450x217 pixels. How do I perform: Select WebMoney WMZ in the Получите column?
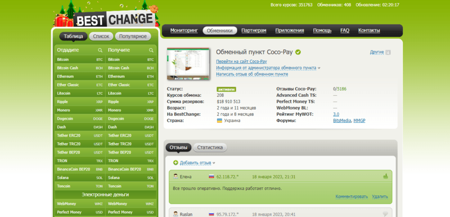coord(131,204)
